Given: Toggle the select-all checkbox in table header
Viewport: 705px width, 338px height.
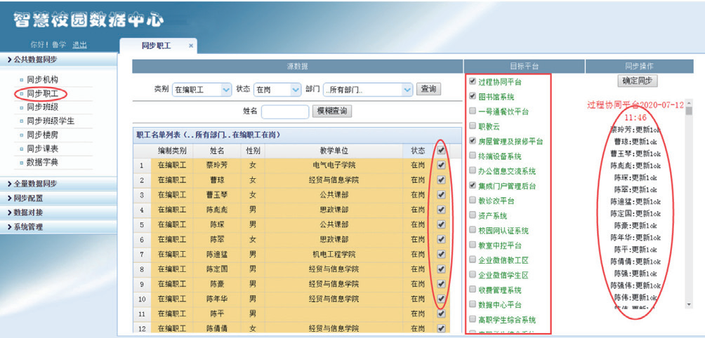Looking at the screenshot, I should [x=441, y=150].
